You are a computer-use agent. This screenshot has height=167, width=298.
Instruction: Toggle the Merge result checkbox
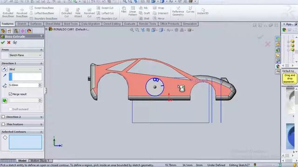tap(10, 94)
